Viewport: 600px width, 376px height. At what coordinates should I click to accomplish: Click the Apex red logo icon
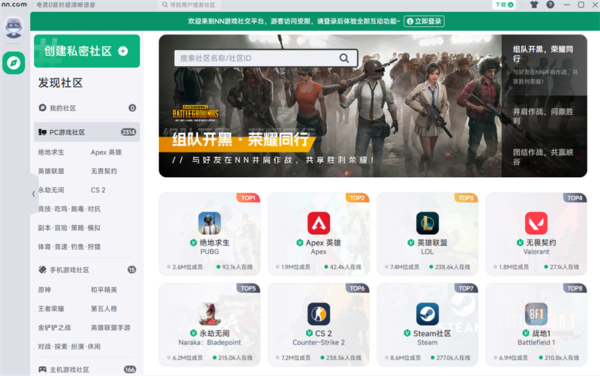(x=319, y=223)
